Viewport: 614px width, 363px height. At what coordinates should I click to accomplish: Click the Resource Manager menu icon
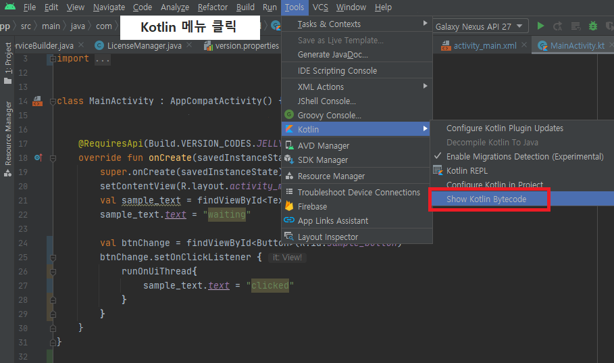[289, 176]
